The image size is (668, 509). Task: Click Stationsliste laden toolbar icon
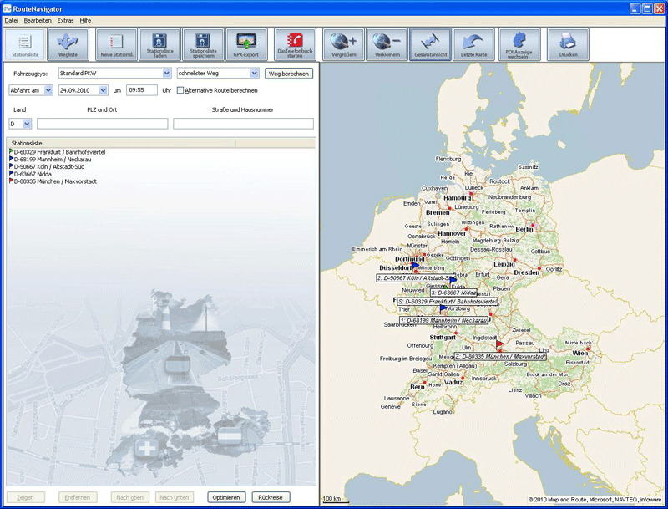(159, 44)
